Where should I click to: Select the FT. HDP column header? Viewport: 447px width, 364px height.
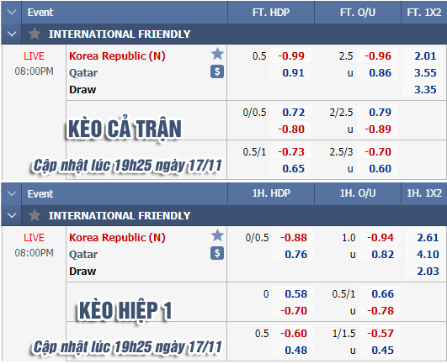(271, 13)
